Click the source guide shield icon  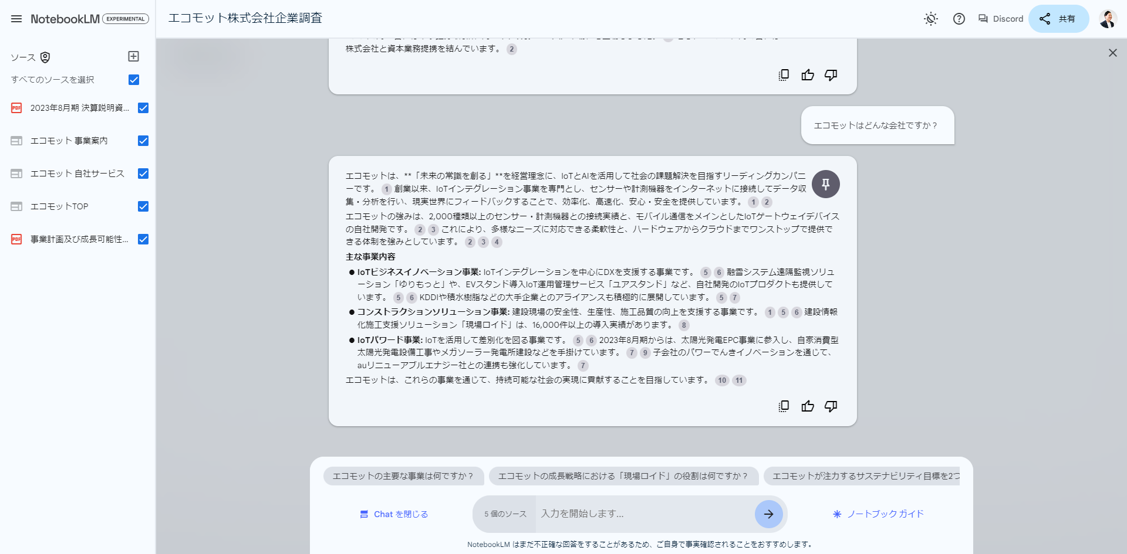[x=45, y=57]
